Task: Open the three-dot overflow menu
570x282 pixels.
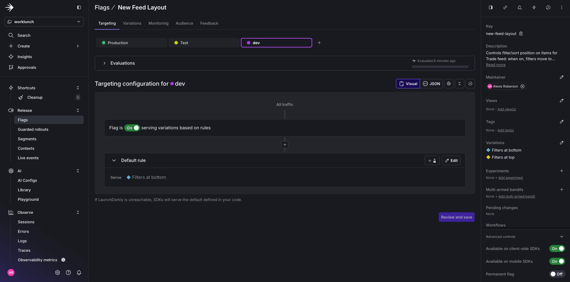Action: pyautogui.click(x=562, y=7)
